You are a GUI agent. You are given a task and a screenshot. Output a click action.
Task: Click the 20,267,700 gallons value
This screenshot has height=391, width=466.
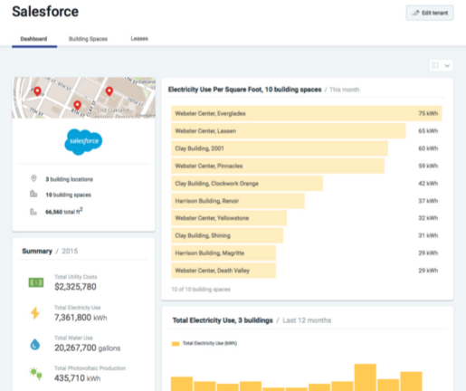(x=88, y=348)
